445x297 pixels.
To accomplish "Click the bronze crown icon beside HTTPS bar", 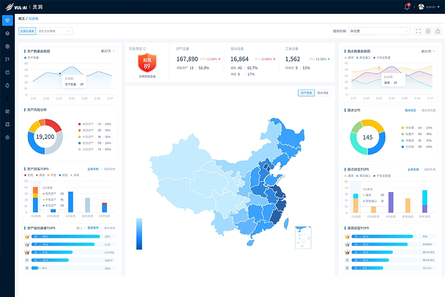I will tap(27, 252).
